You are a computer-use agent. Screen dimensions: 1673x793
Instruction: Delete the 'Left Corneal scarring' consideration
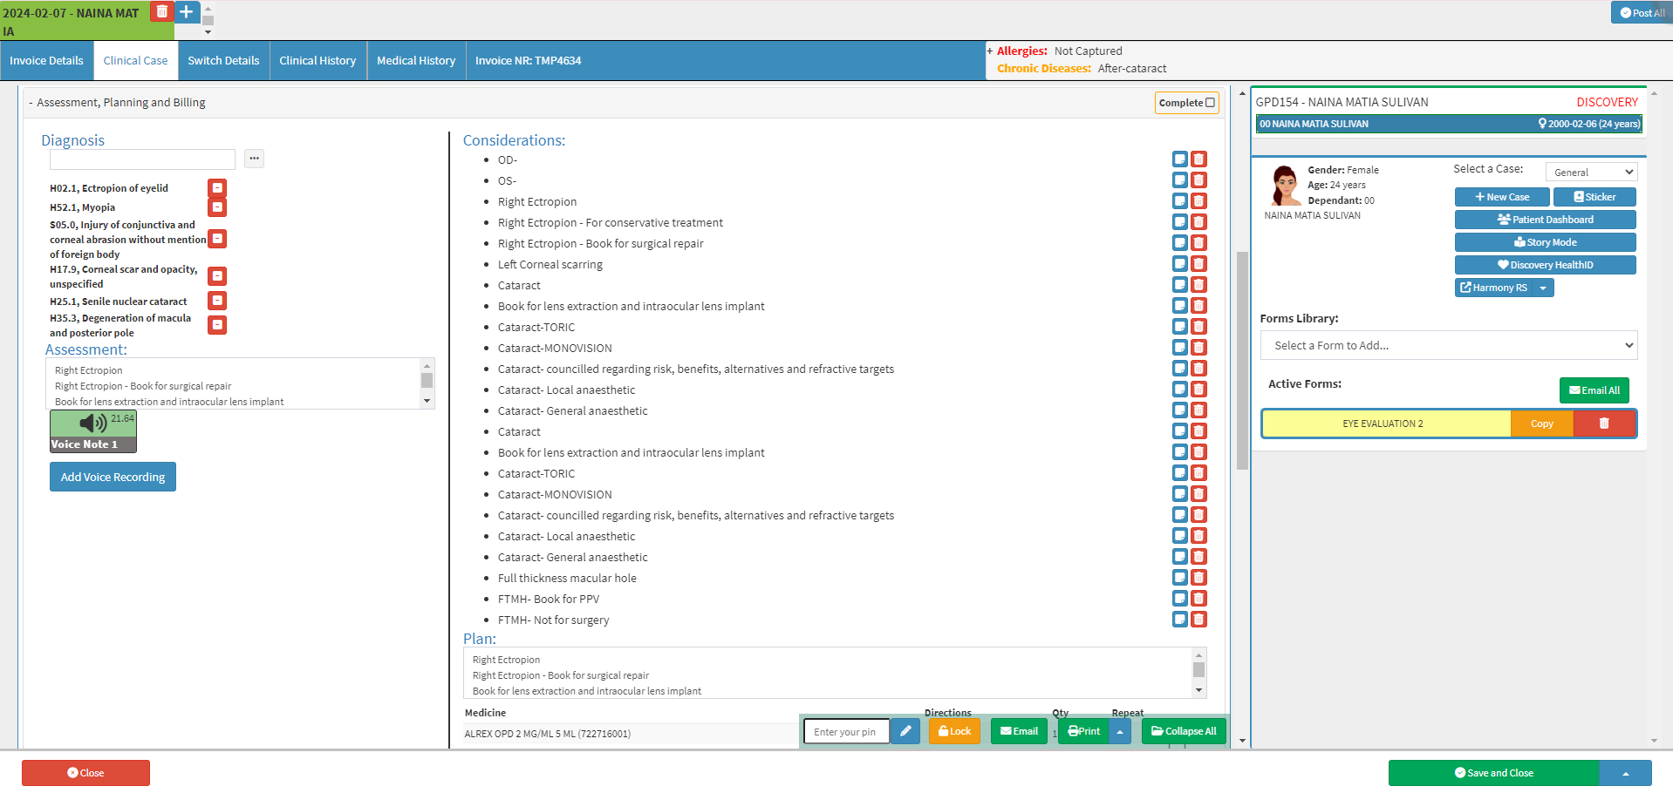tap(1199, 264)
